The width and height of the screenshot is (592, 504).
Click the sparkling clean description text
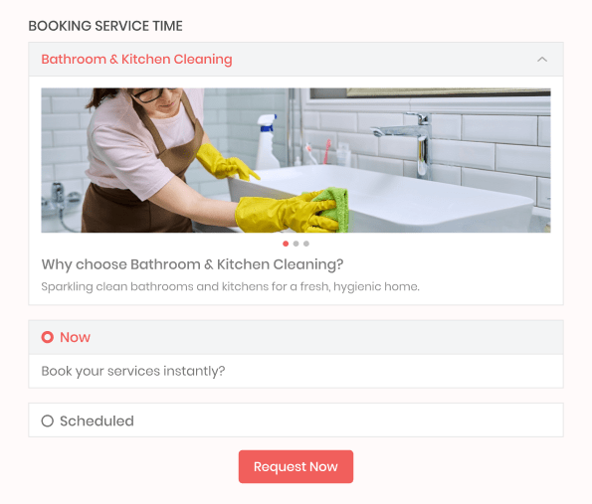(x=230, y=286)
